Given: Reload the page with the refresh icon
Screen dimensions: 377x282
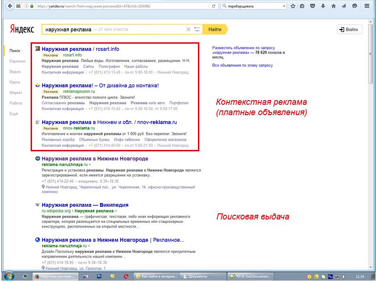Looking at the screenshot, I should point(213,6).
